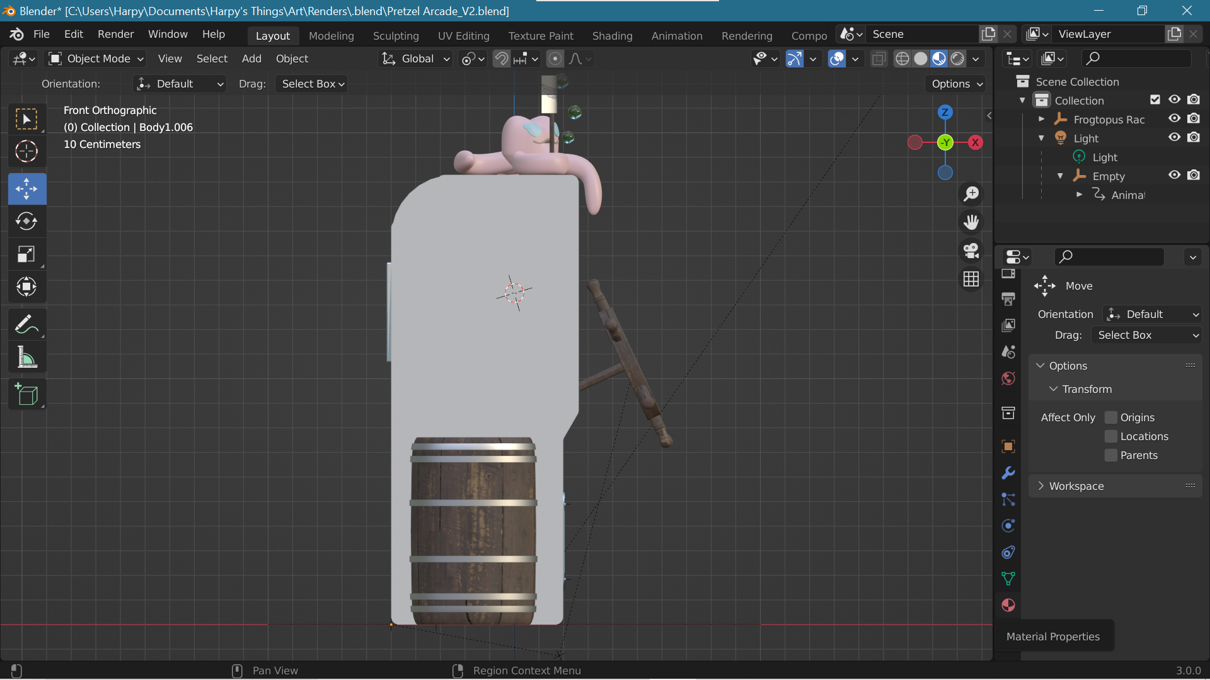The height and width of the screenshot is (680, 1210).
Task: Enable Affect Only Parents checkbox
Action: [x=1111, y=455]
